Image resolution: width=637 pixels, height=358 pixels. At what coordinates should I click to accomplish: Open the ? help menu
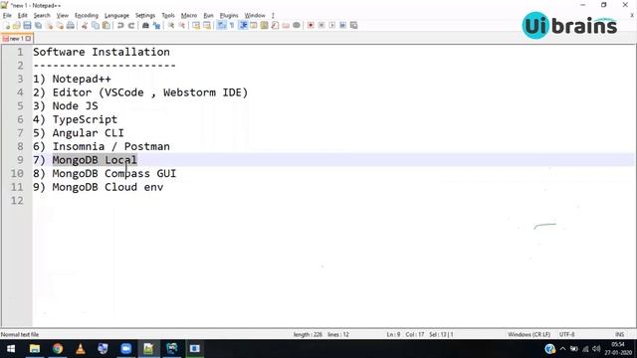point(273,15)
